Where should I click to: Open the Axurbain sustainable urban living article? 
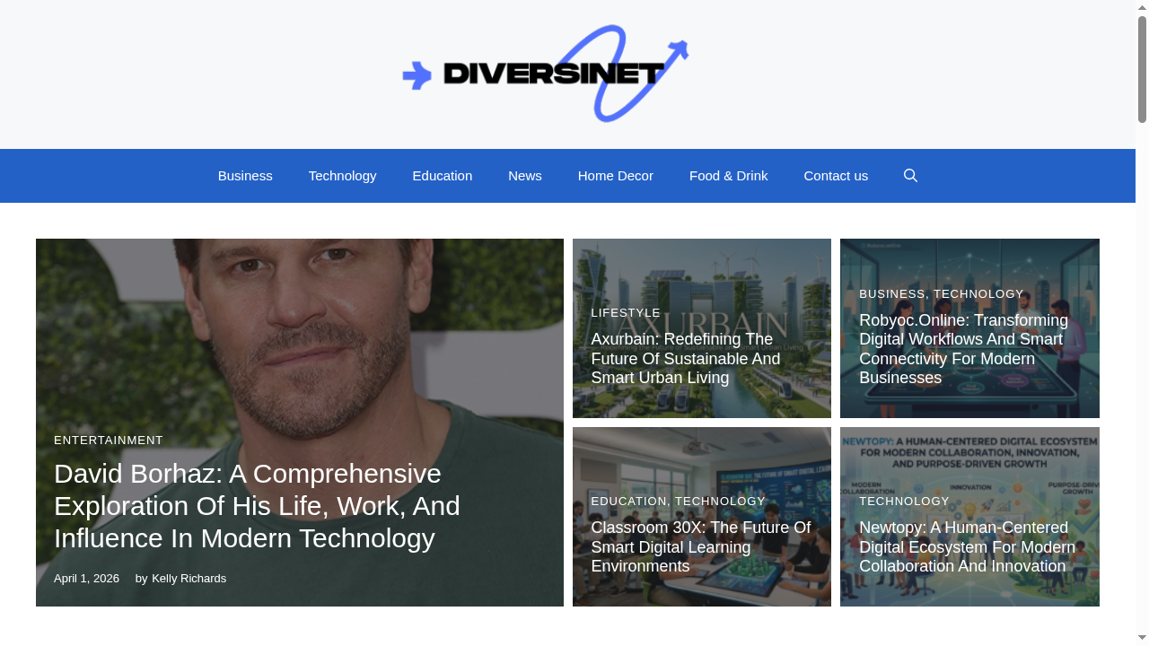tap(685, 358)
